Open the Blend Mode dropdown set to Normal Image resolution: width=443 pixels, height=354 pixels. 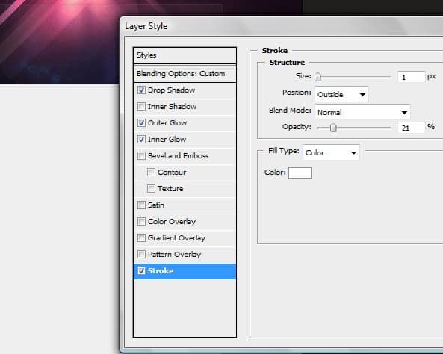point(362,112)
